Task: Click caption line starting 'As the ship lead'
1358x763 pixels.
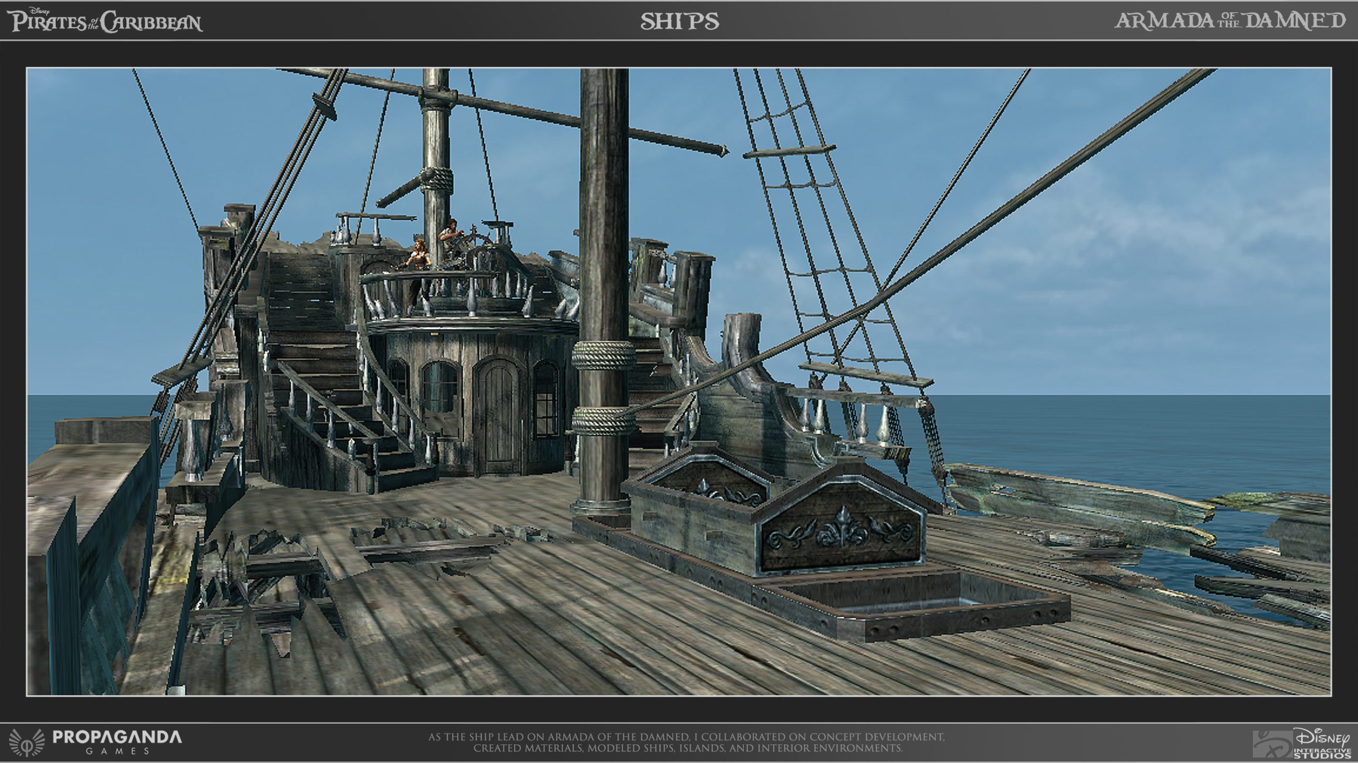Action: 686,737
